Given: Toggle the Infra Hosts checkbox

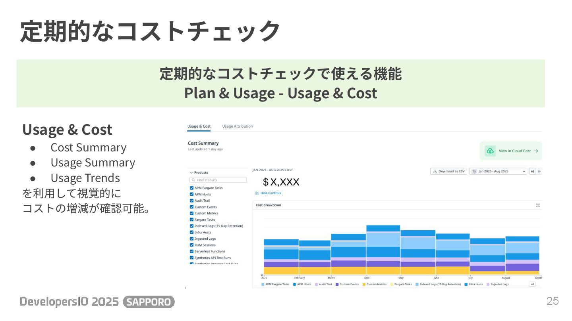Looking at the screenshot, I should click(x=191, y=232).
